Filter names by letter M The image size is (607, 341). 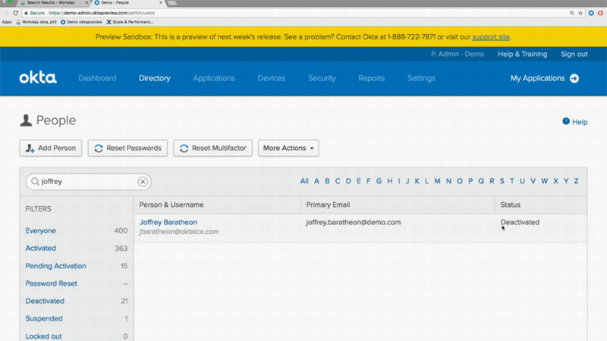click(438, 181)
